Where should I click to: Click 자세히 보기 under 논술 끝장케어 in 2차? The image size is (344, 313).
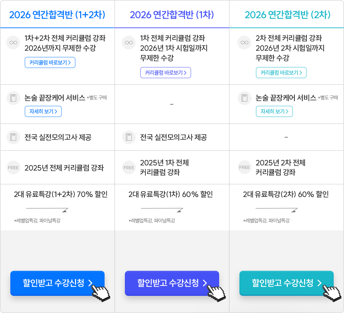point(274,112)
